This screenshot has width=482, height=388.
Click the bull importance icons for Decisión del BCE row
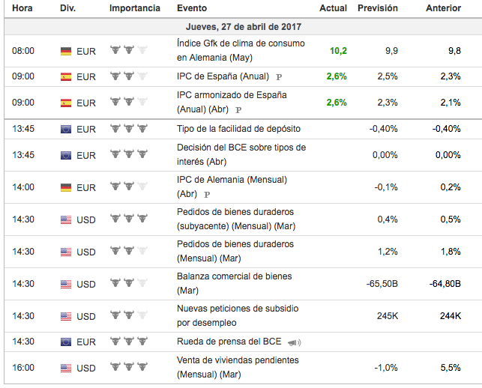(129, 154)
